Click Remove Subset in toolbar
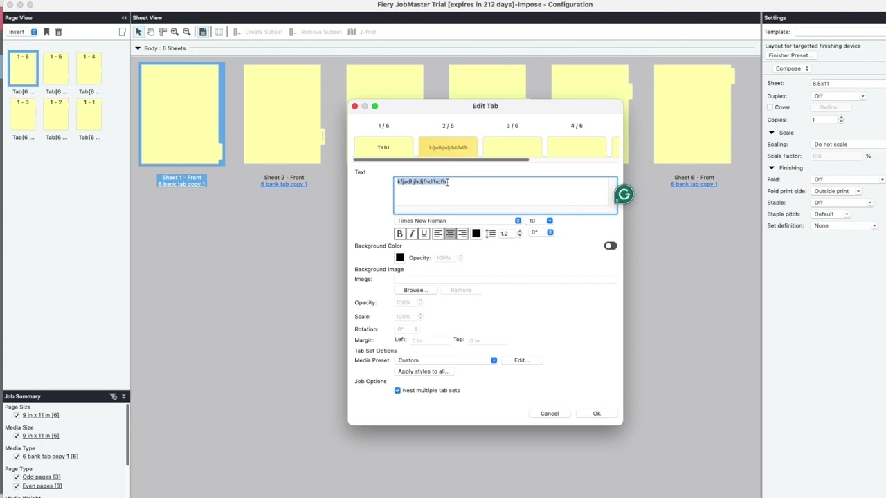Viewport: 886px width, 498px height. pos(315,32)
